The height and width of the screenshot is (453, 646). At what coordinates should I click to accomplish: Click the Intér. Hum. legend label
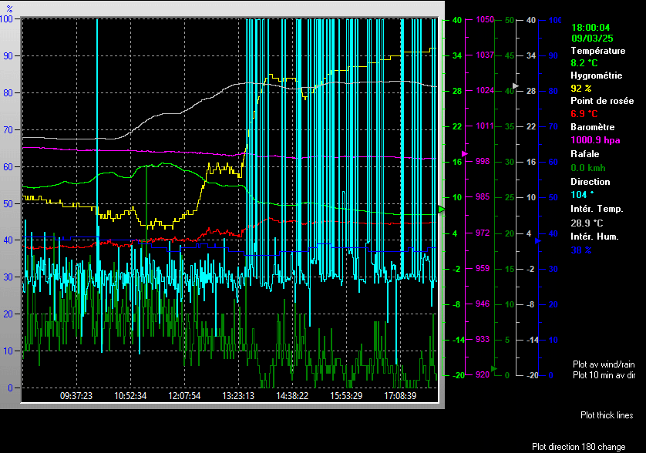tap(595, 235)
